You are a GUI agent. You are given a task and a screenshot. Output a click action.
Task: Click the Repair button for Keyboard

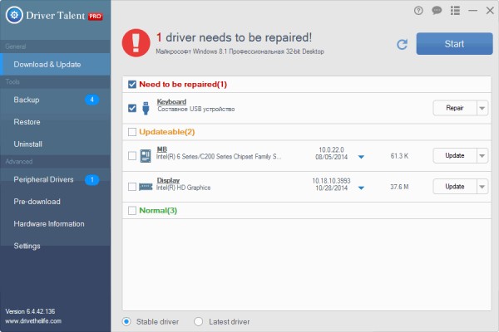[x=455, y=108]
